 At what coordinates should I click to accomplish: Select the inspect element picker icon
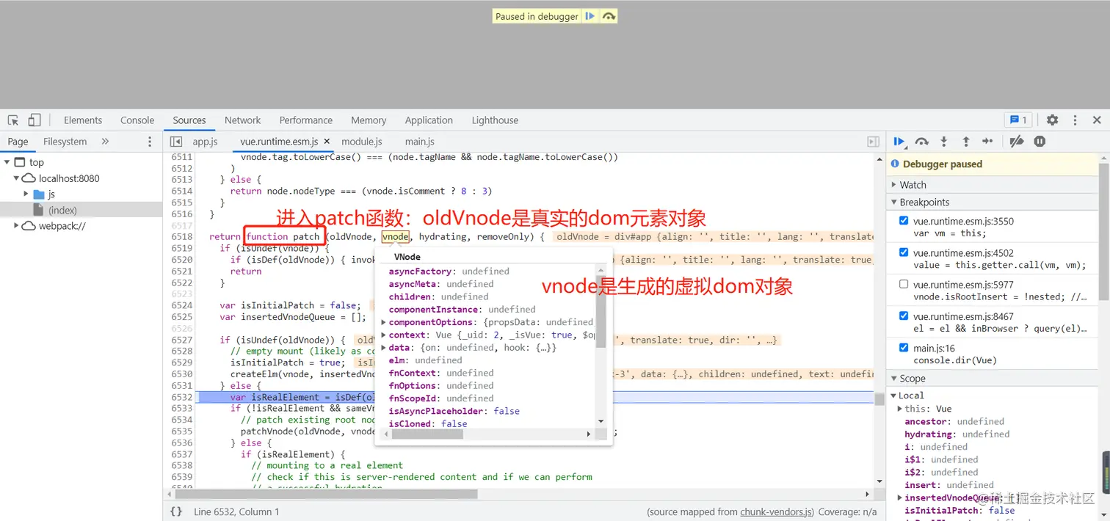(x=14, y=120)
